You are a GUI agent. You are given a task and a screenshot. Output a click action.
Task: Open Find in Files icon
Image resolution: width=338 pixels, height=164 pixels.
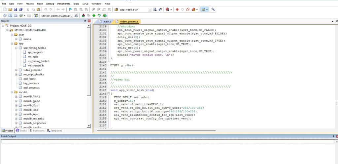pos(116,10)
